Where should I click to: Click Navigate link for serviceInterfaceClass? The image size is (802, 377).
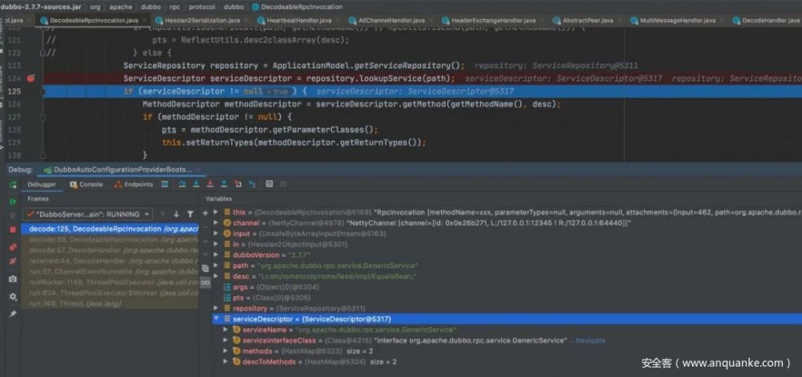click(590, 341)
